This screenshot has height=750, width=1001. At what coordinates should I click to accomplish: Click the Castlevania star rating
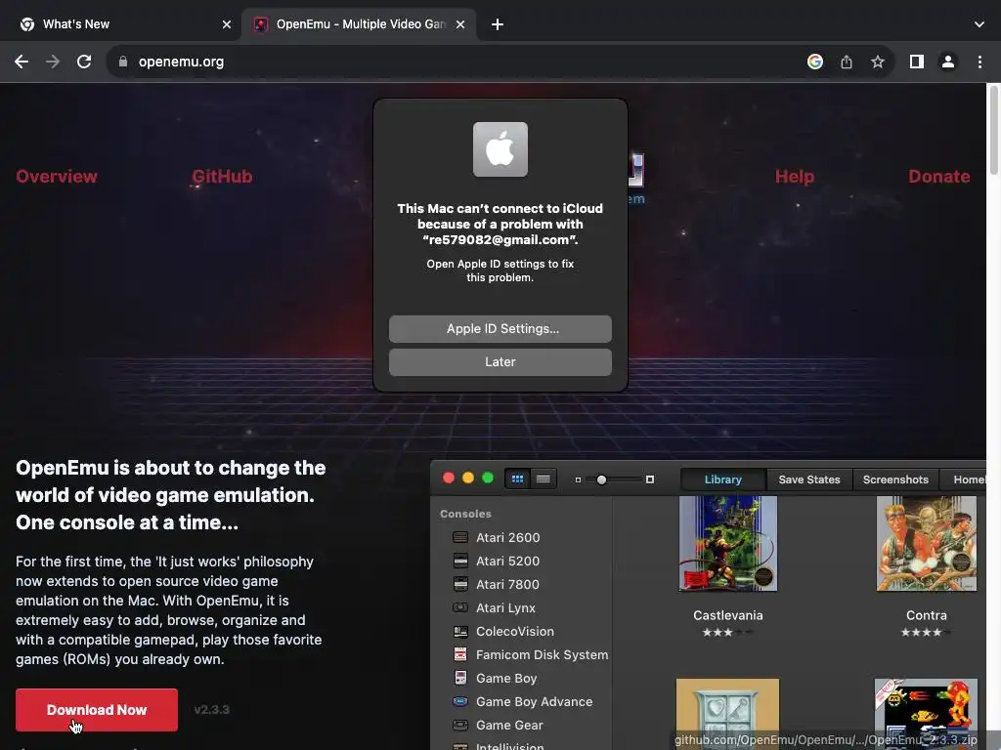(x=727, y=633)
